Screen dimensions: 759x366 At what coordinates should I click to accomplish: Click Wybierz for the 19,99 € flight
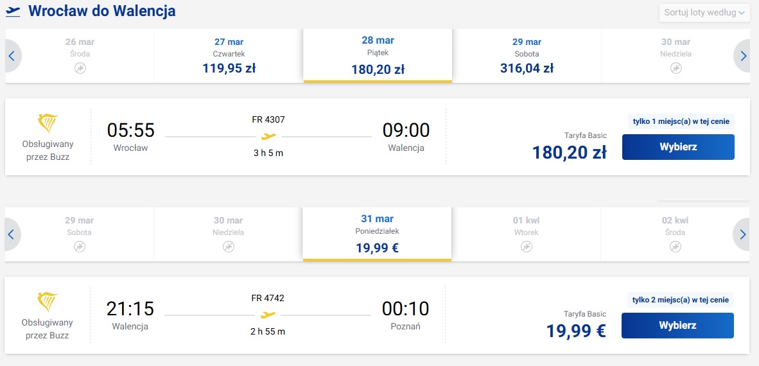677,326
